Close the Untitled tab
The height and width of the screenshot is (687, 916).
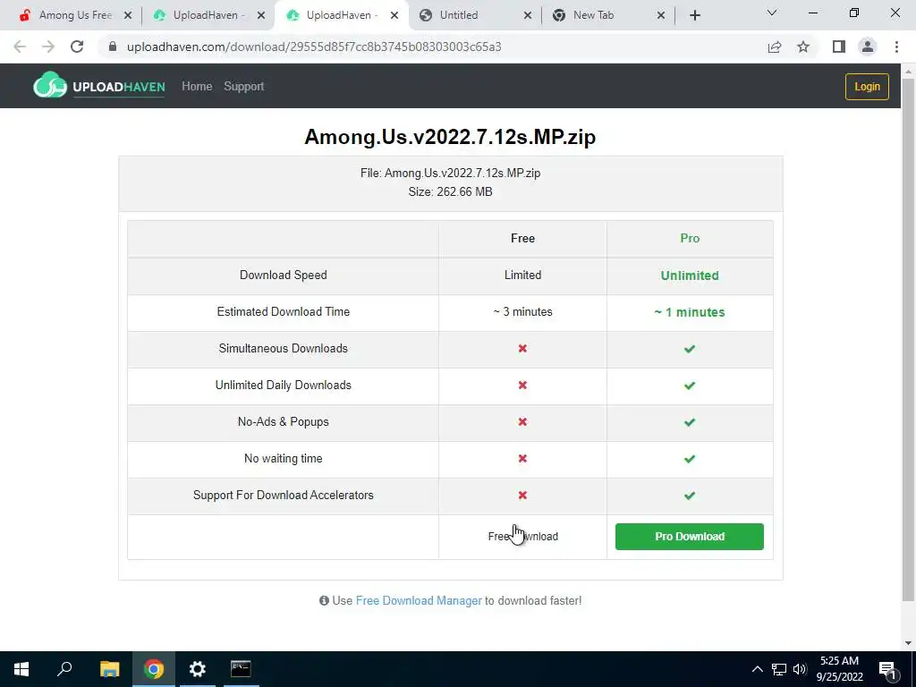coord(528,15)
